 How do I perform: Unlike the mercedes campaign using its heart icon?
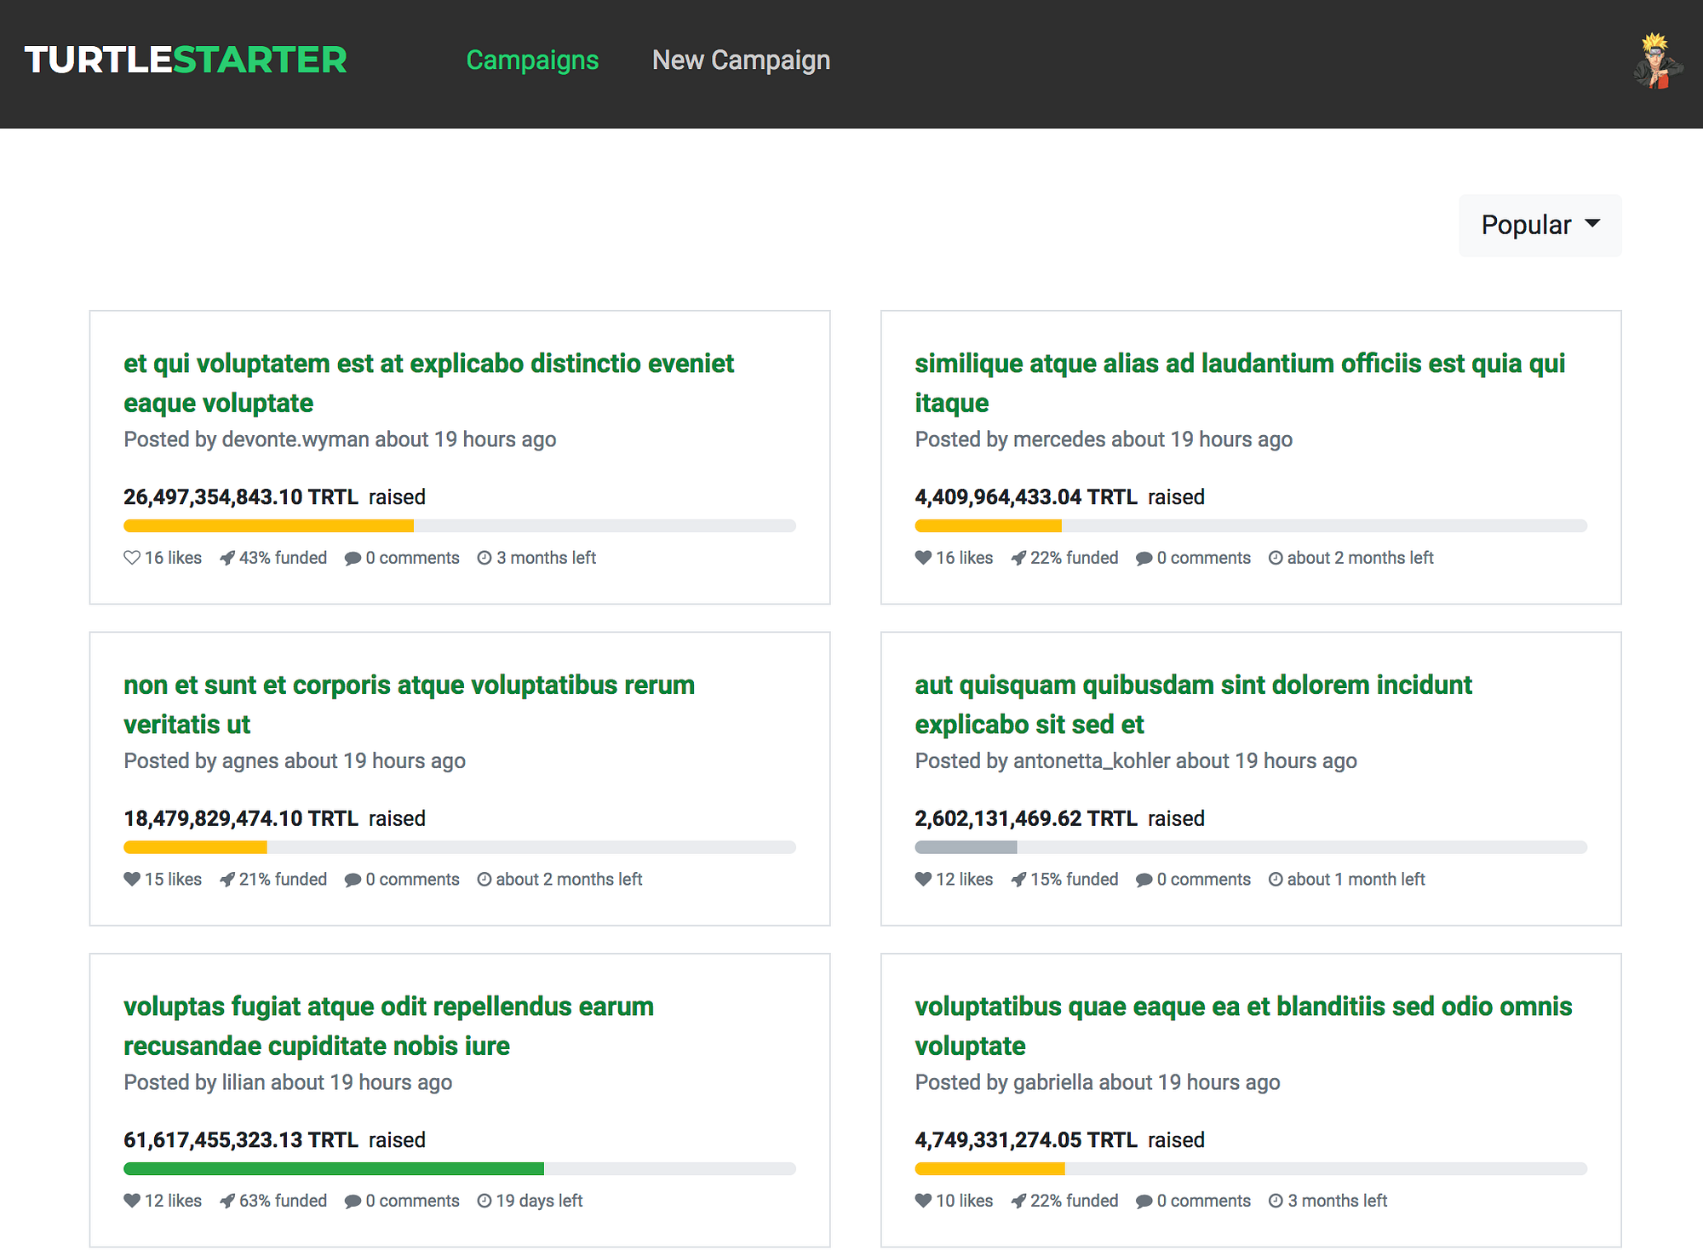click(923, 558)
